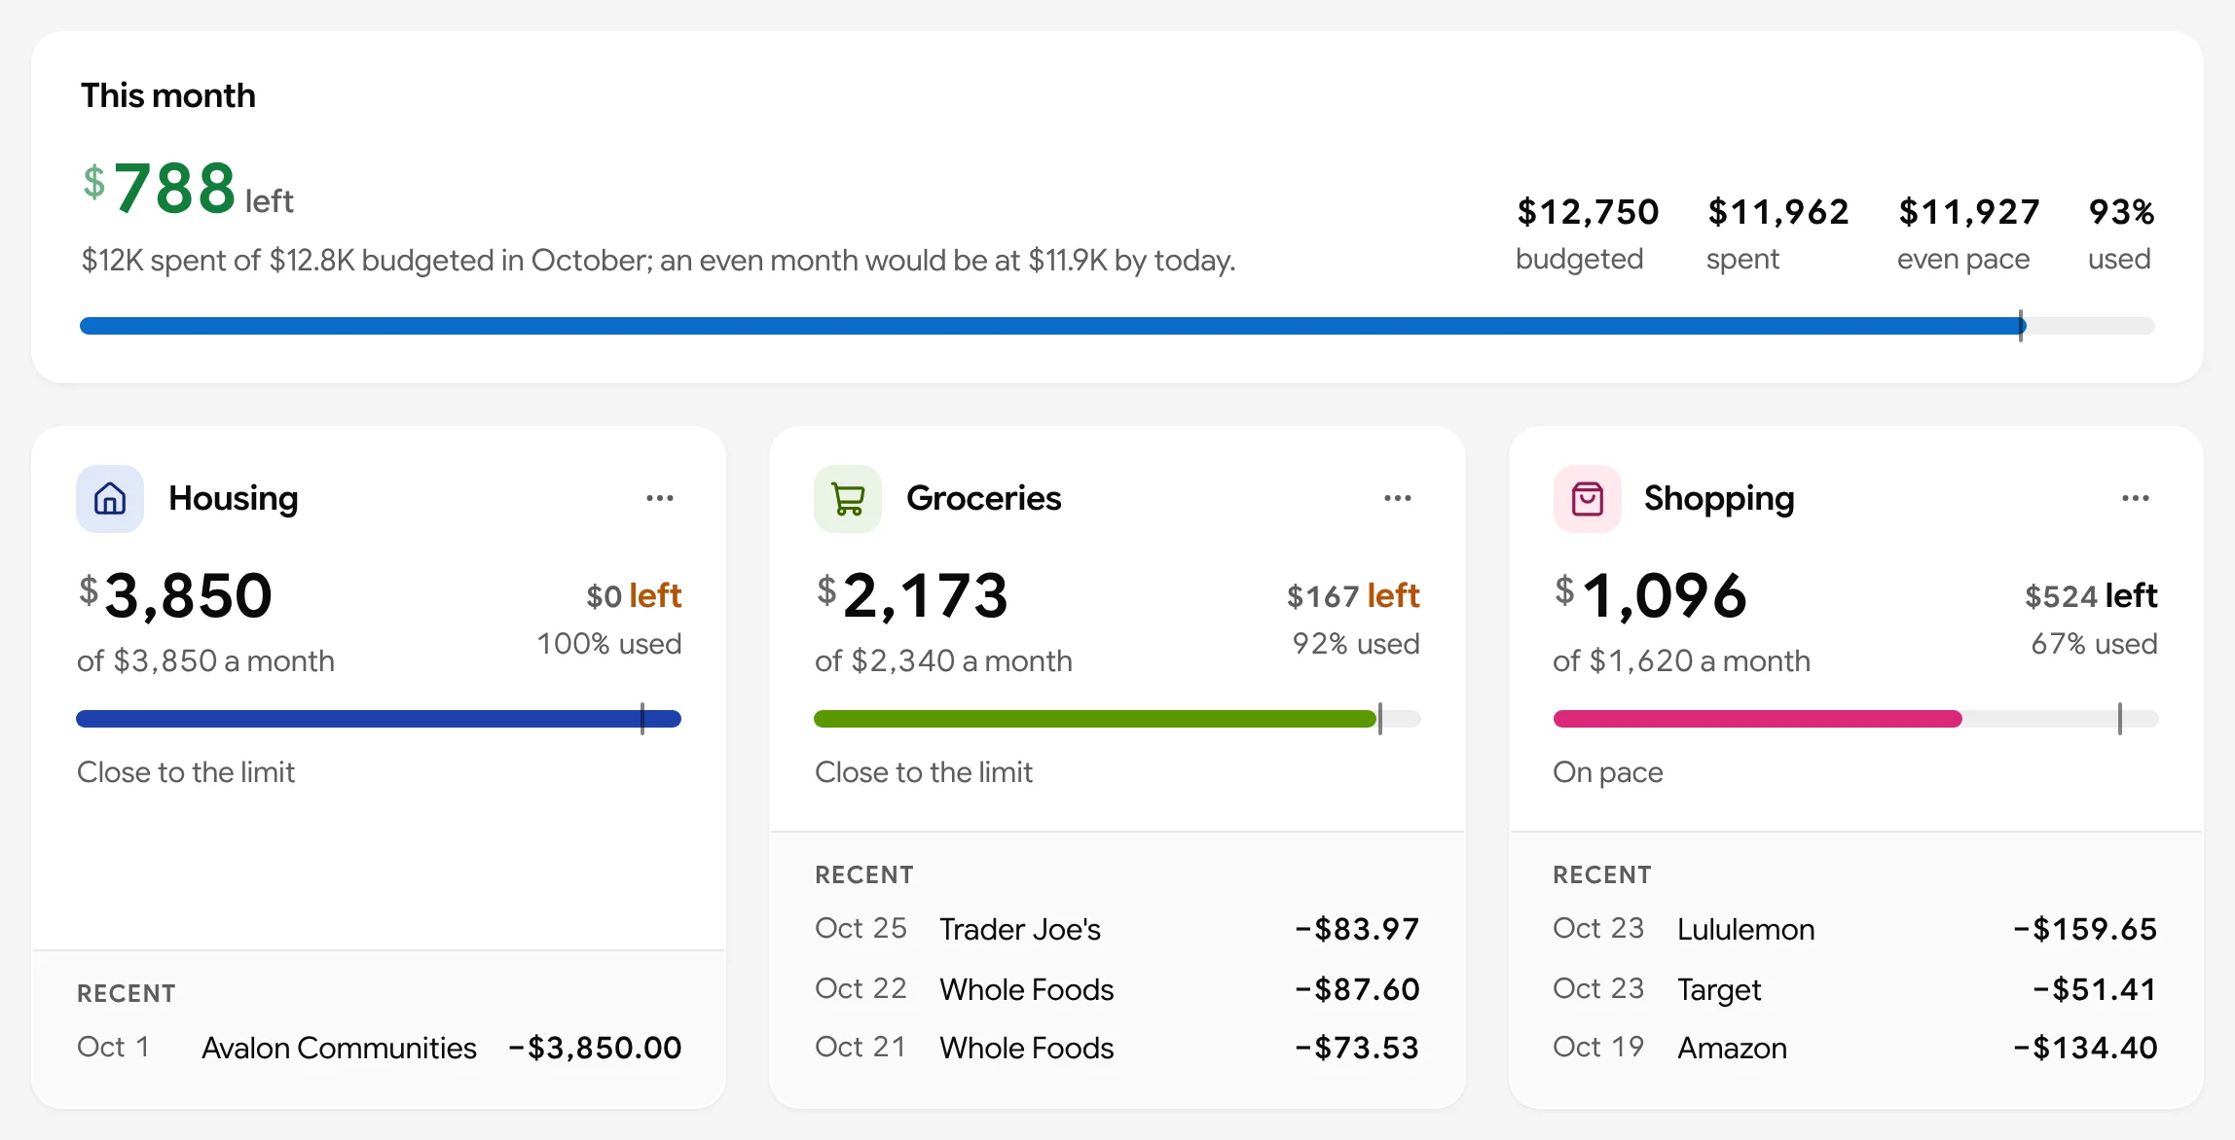Screen dimensions: 2235x1140
Task: Click the 92% used label in Groceries
Action: point(1356,644)
